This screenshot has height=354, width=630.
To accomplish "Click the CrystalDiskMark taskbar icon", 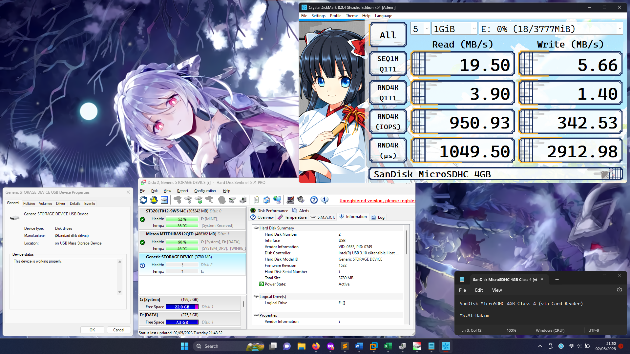I will click(446, 346).
